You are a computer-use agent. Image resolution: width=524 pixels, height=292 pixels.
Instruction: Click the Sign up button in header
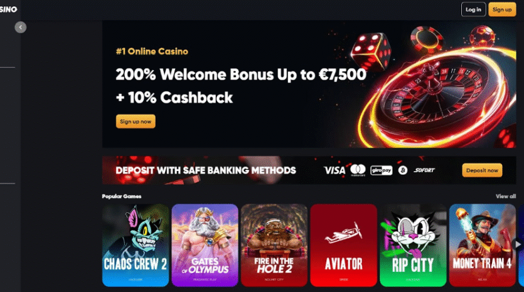(502, 9)
